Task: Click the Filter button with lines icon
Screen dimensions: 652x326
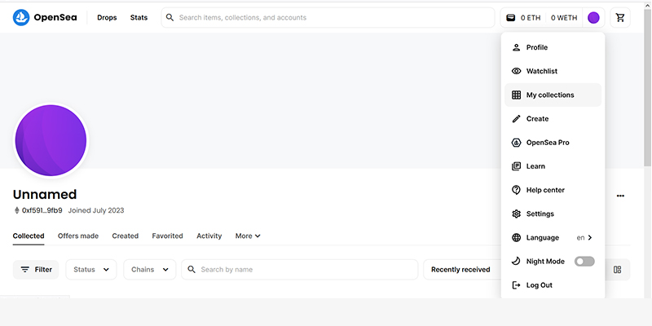Action: coord(36,270)
